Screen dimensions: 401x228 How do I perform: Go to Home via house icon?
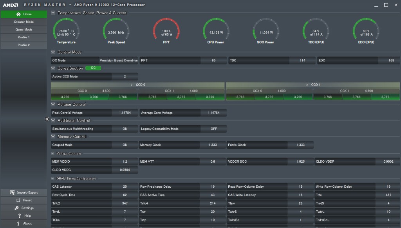coord(18,14)
